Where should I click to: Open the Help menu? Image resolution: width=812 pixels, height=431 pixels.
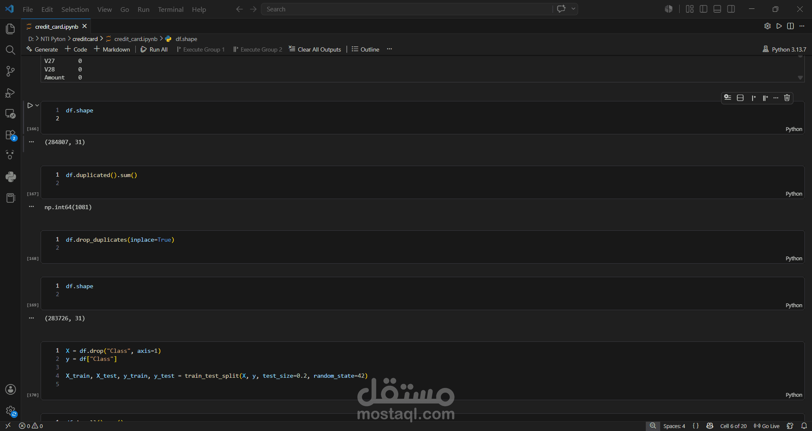pyautogui.click(x=199, y=9)
